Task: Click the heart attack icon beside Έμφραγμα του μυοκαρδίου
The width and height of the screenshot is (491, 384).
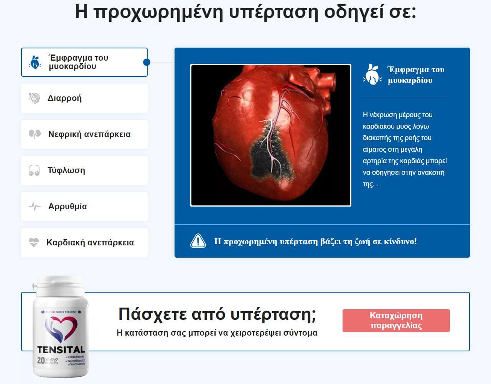Action: coord(35,62)
